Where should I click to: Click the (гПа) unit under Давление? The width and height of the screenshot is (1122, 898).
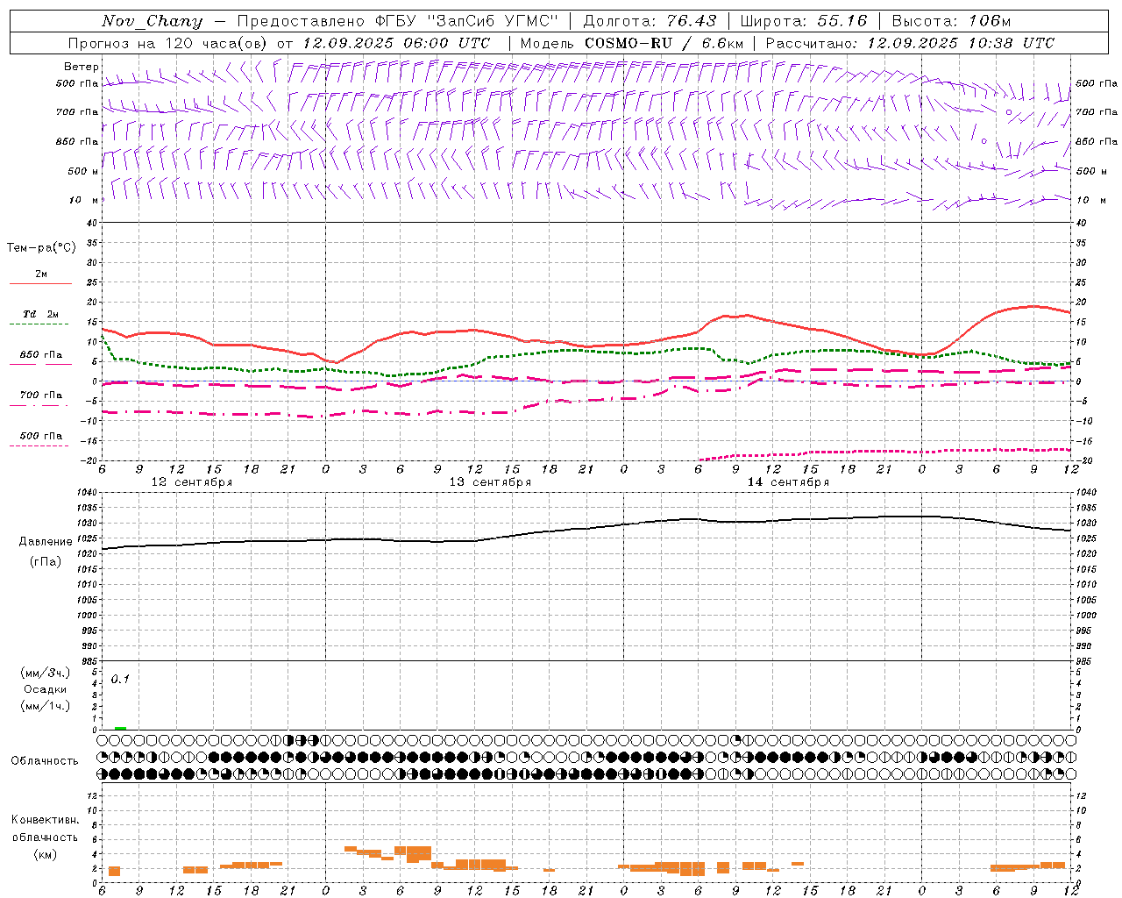coord(45,562)
